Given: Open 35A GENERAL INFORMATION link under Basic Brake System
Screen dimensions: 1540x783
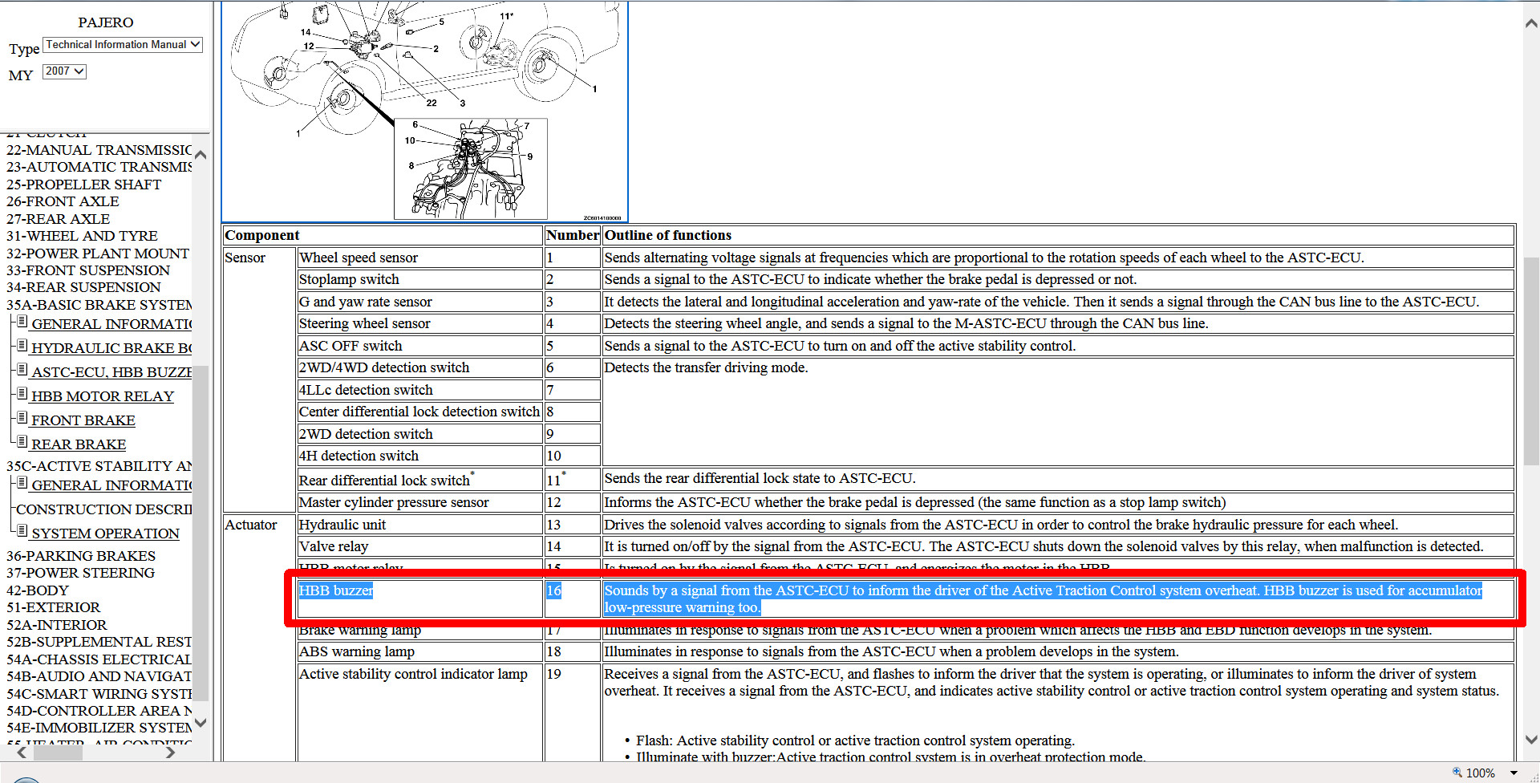Looking at the screenshot, I should (x=111, y=324).
